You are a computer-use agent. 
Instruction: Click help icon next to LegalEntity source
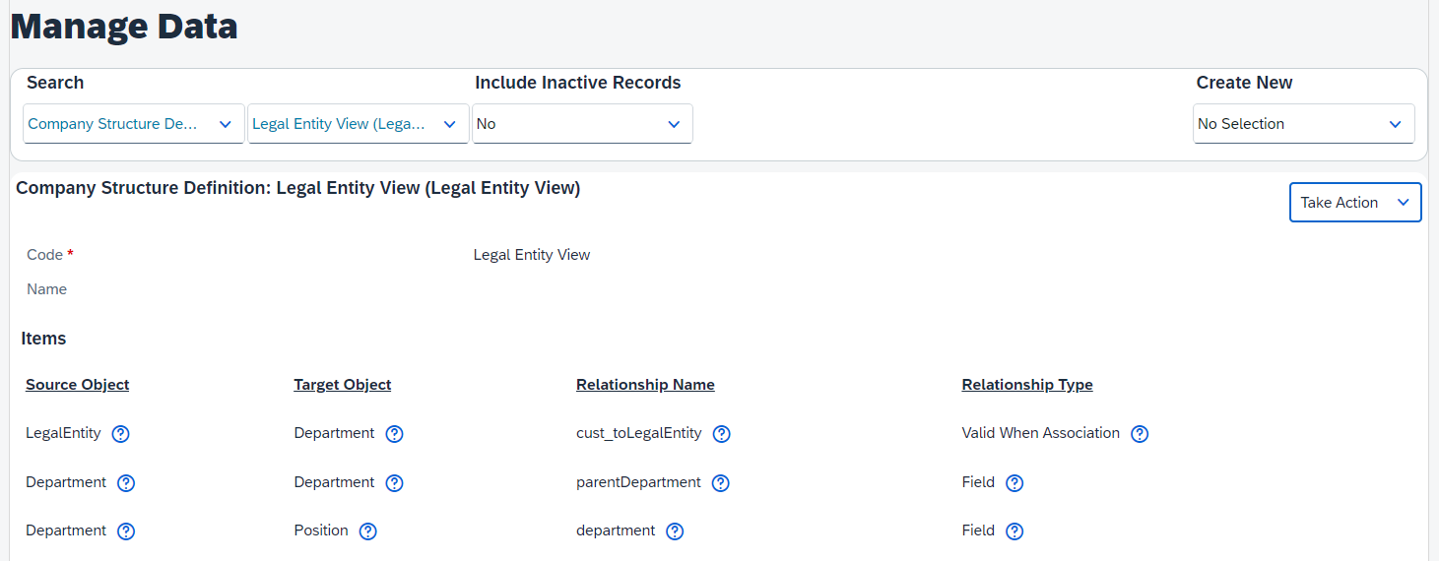click(121, 434)
